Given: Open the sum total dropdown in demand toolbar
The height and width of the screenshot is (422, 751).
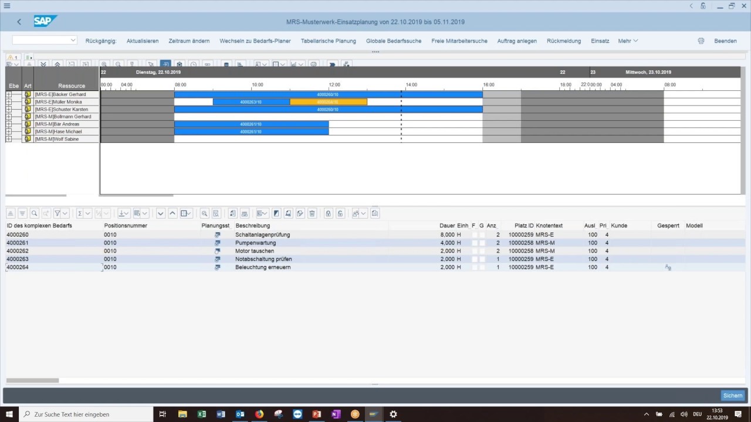Looking at the screenshot, I should point(88,213).
